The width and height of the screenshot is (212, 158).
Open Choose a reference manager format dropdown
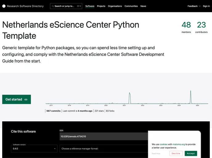(104, 148)
